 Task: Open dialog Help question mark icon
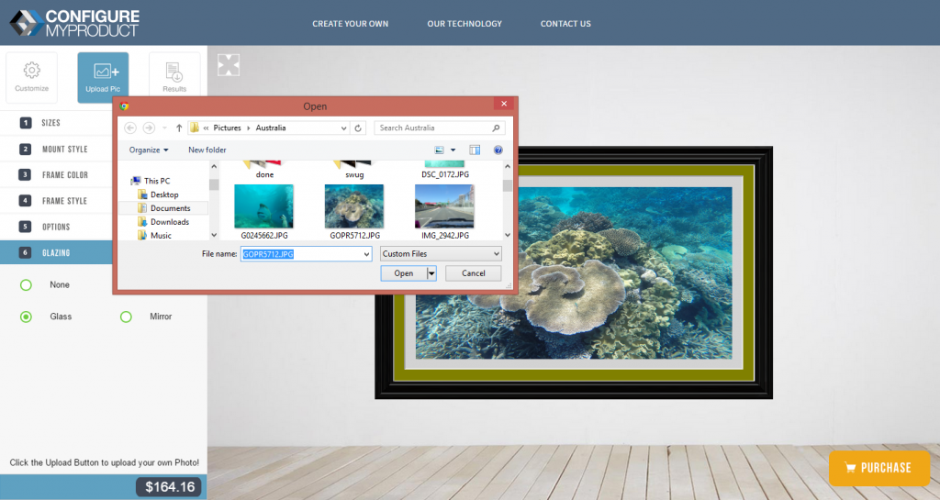(498, 150)
